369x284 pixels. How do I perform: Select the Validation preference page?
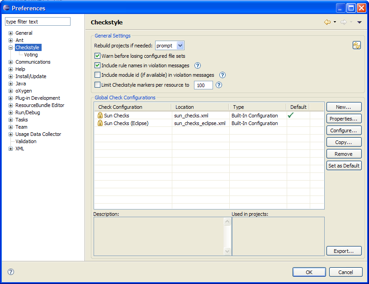(26, 141)
